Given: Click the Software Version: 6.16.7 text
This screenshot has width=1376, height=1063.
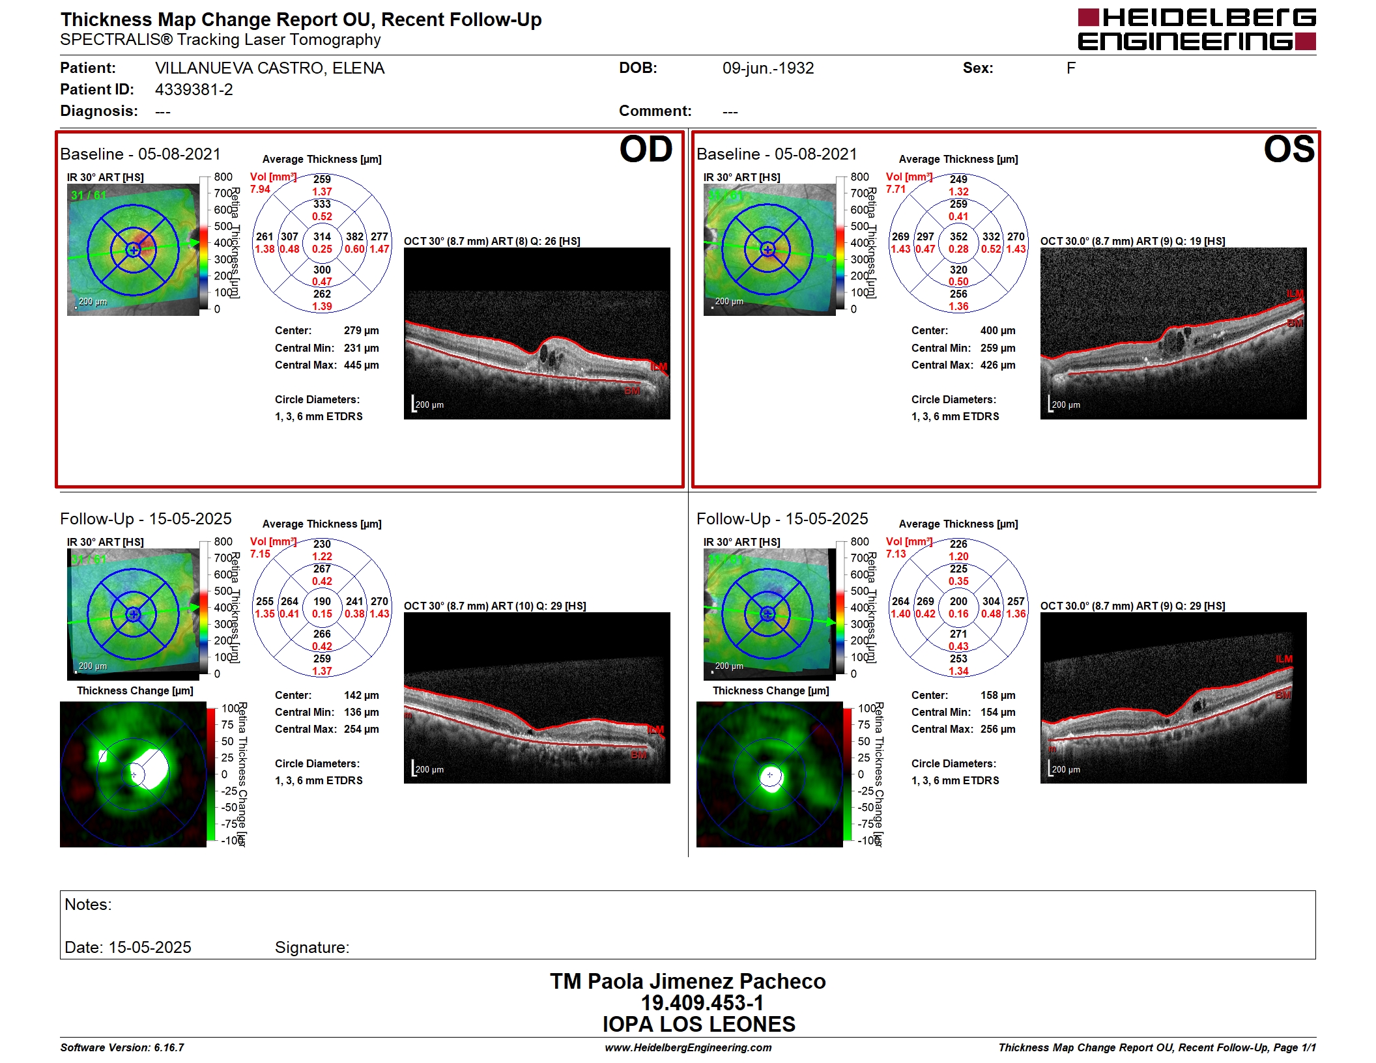Looking at the screenshot, I should point(122,1047).
